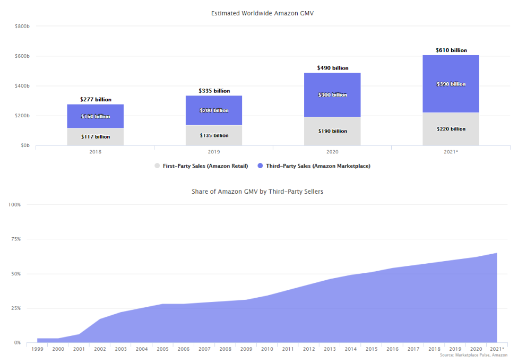Click the 2010 label on the area chart axis

click(267, 349)
